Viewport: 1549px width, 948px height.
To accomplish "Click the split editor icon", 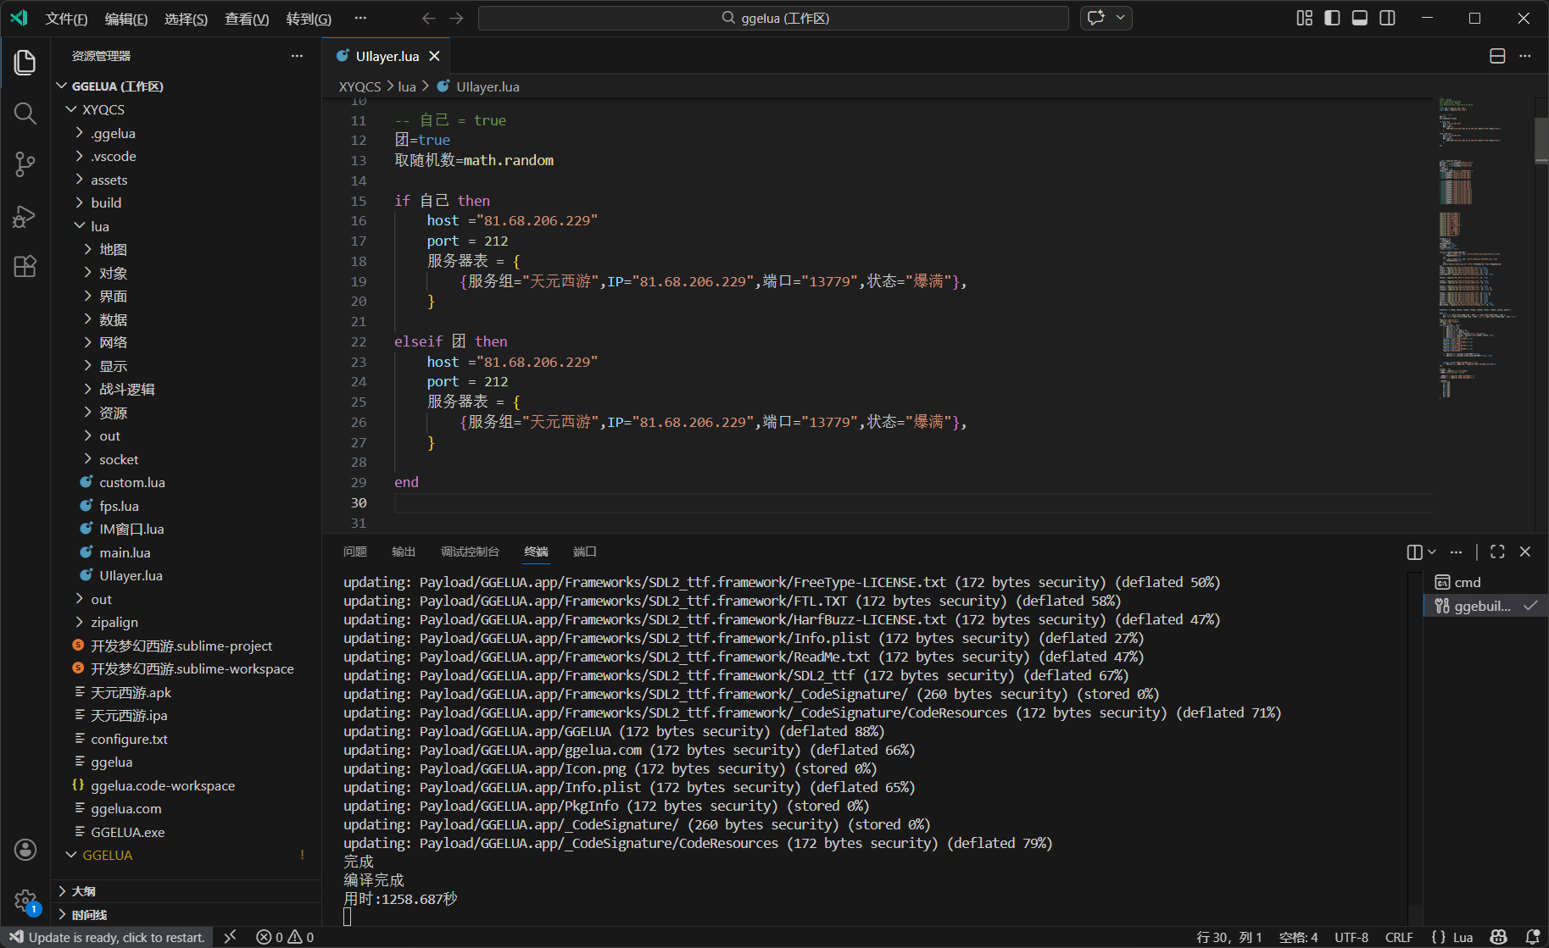I will [x=1497, y=56].
